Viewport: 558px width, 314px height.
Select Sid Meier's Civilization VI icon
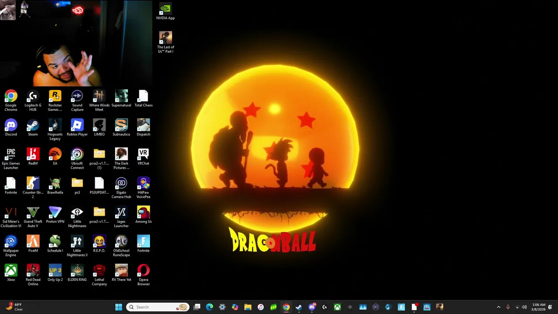pos(11,217)
